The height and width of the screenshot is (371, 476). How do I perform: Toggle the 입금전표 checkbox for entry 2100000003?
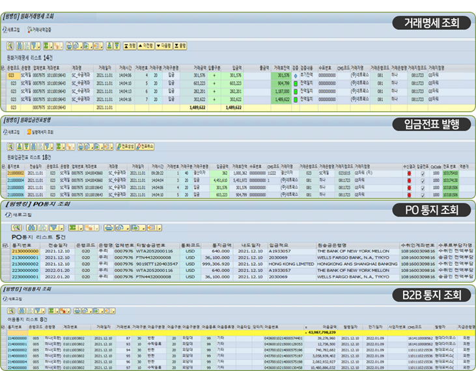(x=423, y=180)
